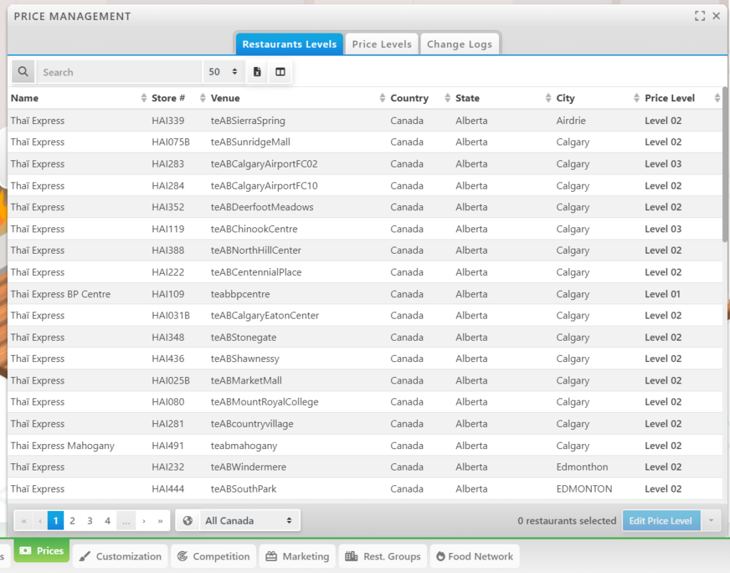The width and height of the screenshot is (730, 573).
Task: Open the Competition section
Action: [214, 556]
